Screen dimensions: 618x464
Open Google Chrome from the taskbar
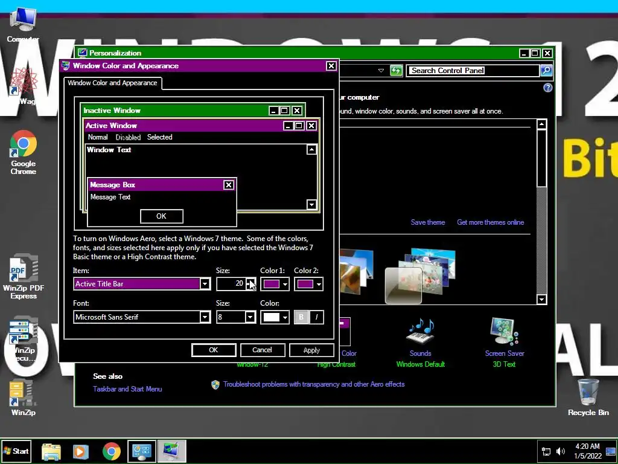pos(112,451)
